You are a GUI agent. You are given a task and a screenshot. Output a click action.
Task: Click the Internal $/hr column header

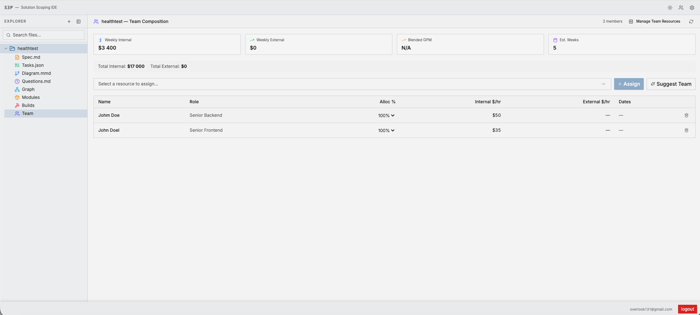click(488, 102)
